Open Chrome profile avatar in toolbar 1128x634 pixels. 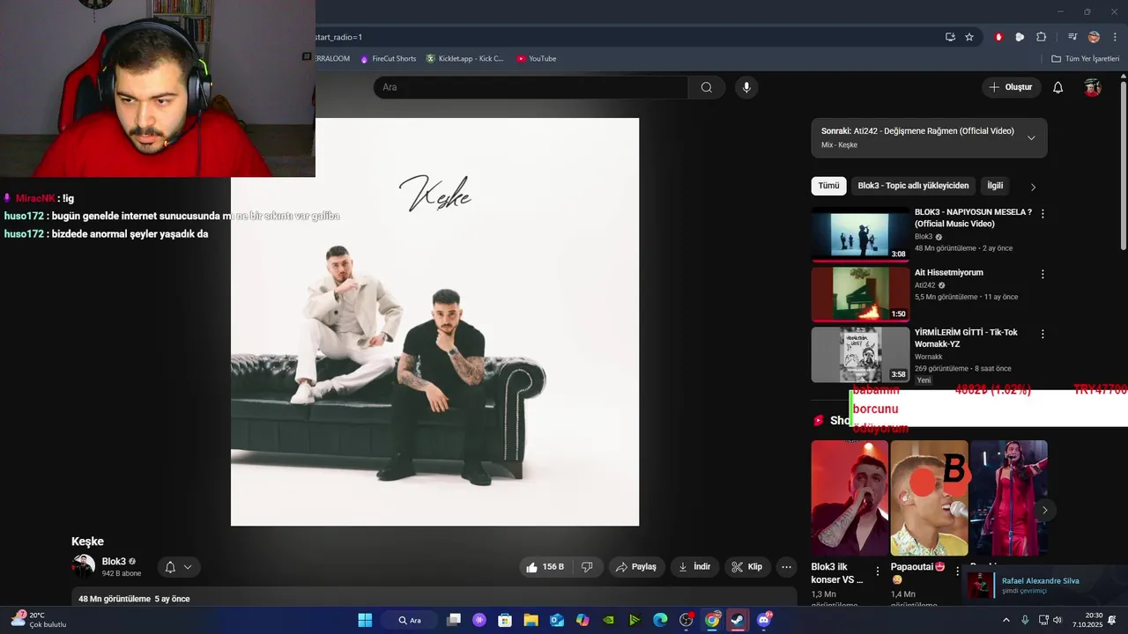[x=1094, y=37]
